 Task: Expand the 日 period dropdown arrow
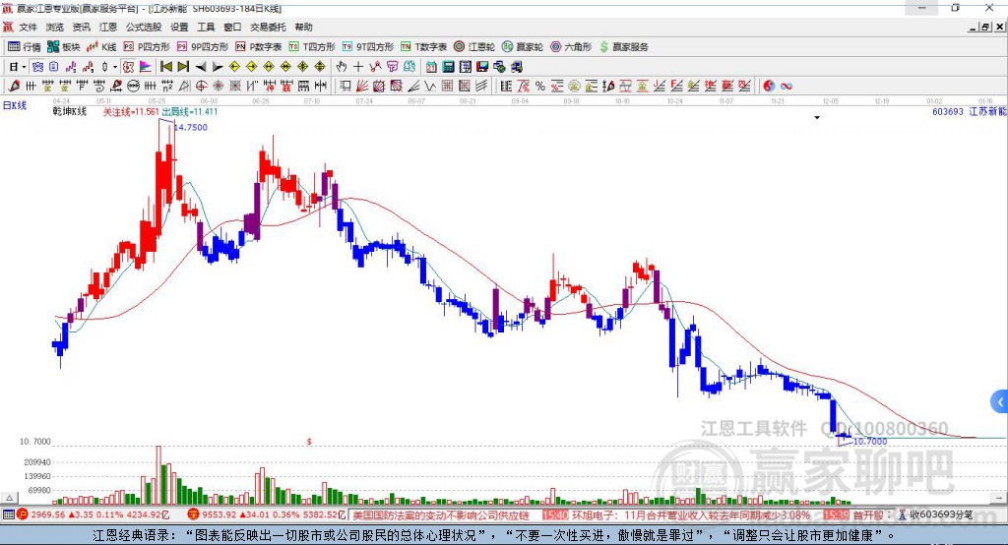24,67
